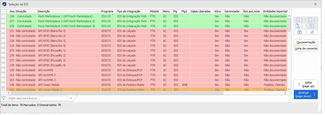Clear the search box with X icon
This screenshot has height=115, width=325.
[71, 98]
